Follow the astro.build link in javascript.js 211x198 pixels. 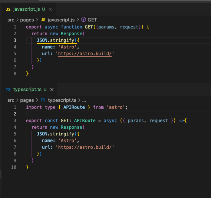coord(85,54)
